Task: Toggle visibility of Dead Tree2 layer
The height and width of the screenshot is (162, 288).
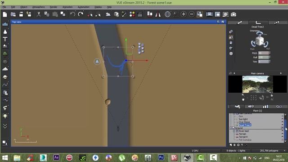Action: pyautogui.click(x=282, y=125)
